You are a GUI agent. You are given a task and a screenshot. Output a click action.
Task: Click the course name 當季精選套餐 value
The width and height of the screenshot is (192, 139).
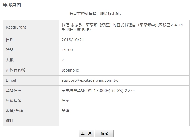click(98, 90)
